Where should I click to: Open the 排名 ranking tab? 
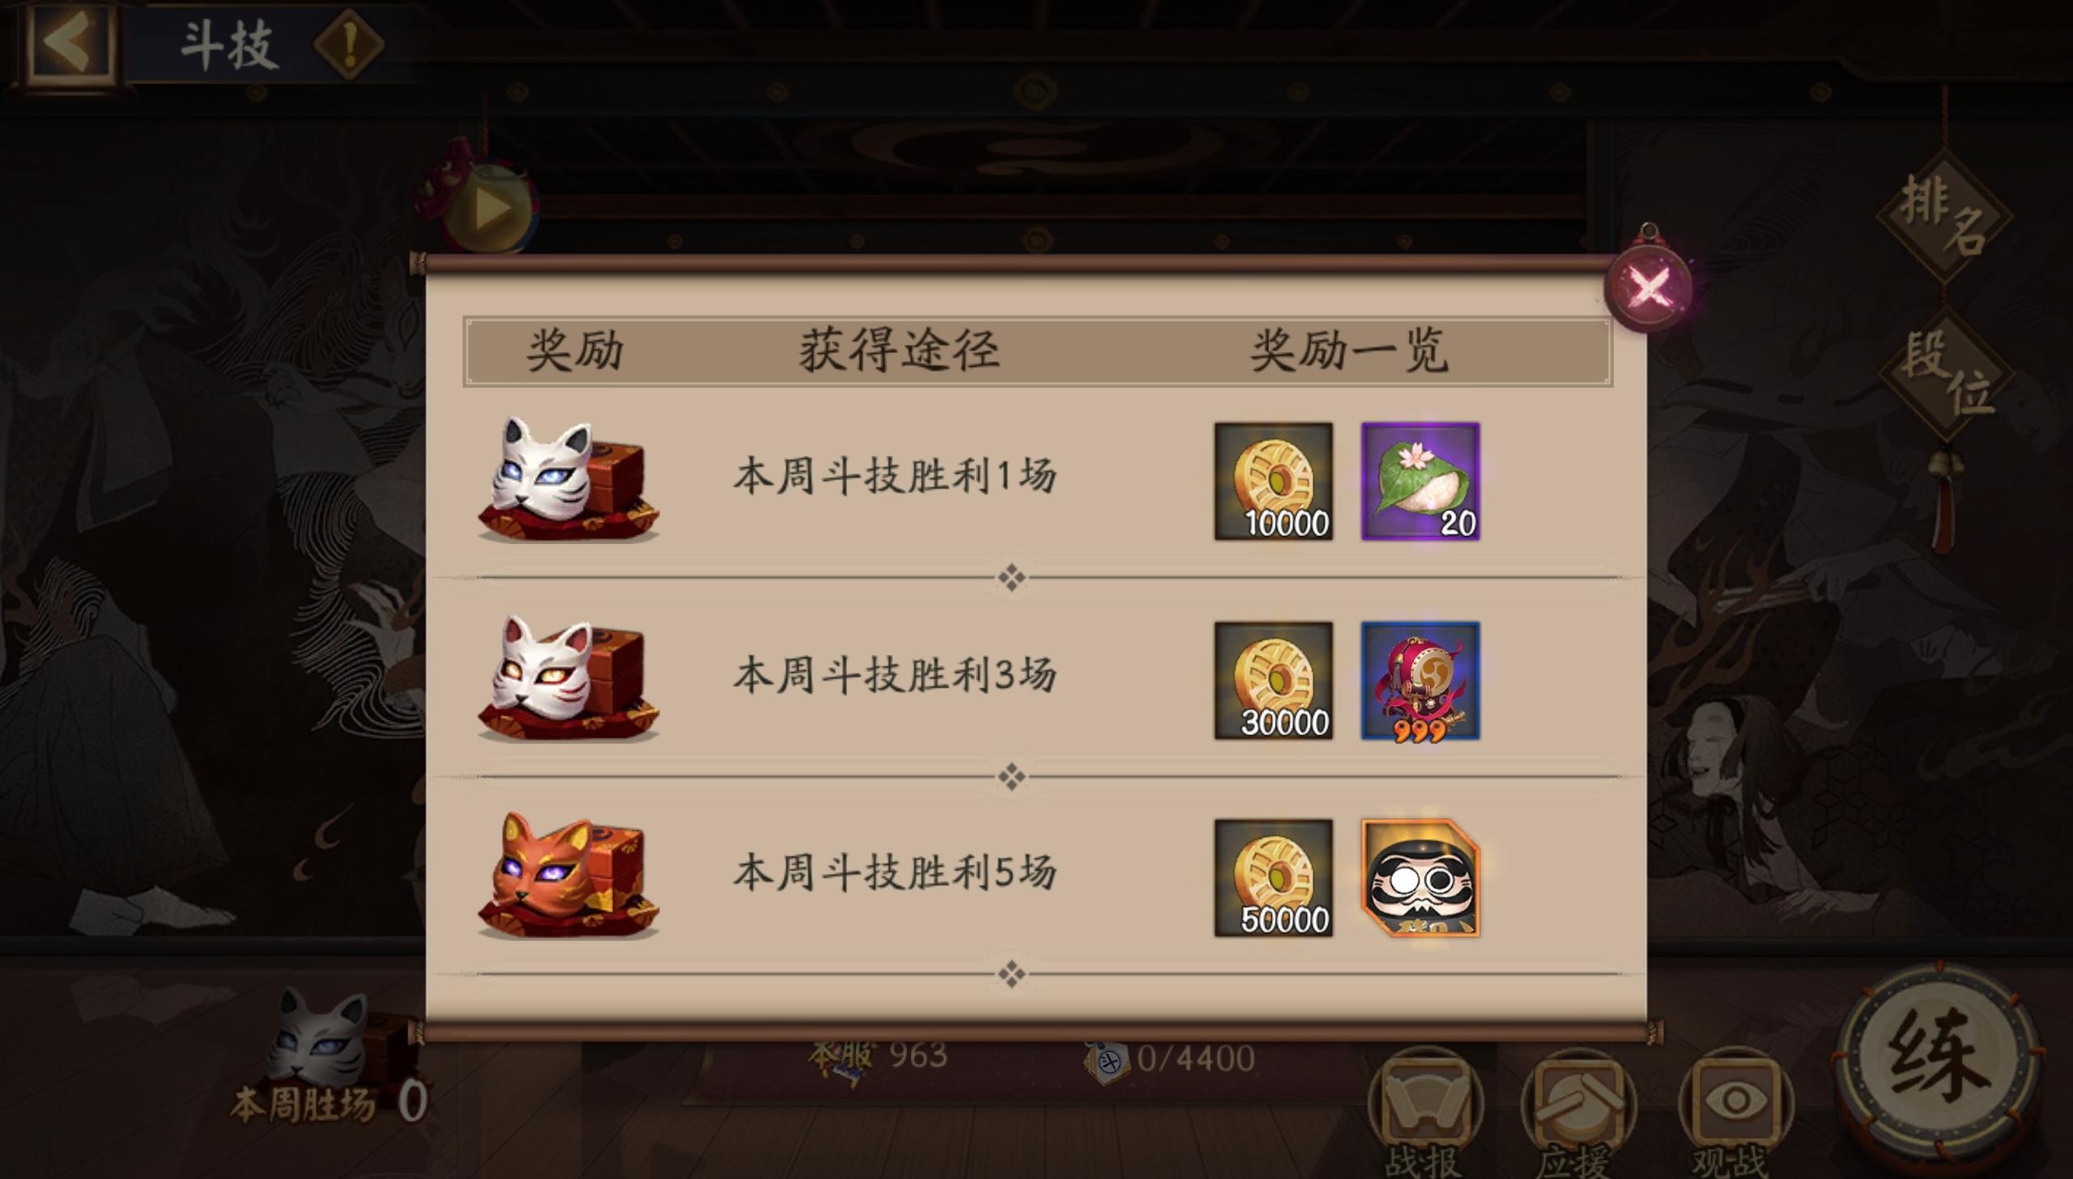point(1944,215)
